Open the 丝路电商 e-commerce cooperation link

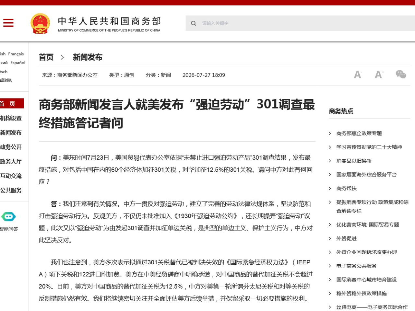coord(372,307)
